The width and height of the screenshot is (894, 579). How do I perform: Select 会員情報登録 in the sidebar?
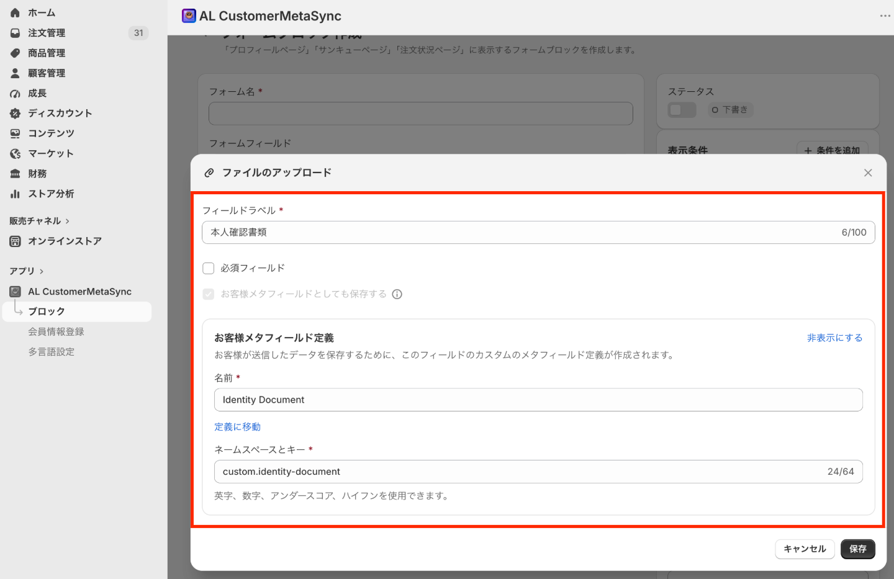pos(56,331)
